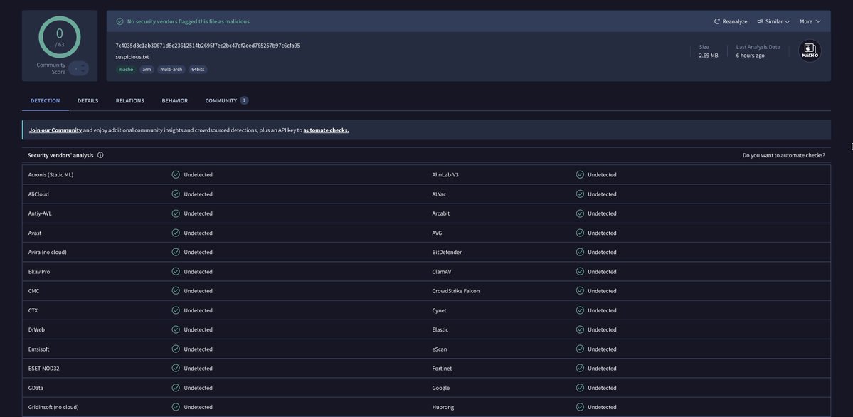
Task: Click the Huorong undetected check icon
Action: pyautogui.click(x=580, y=406)
